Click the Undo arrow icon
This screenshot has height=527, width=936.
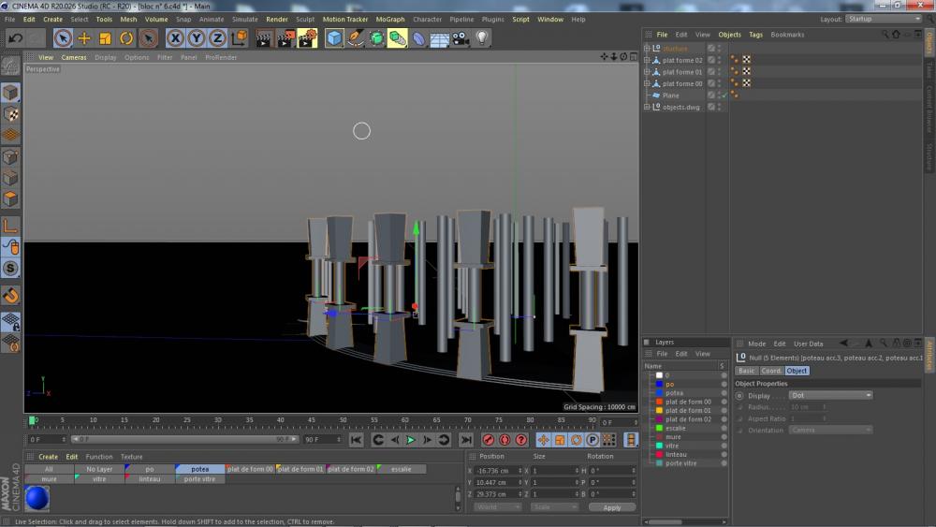(x=15, y=38)
